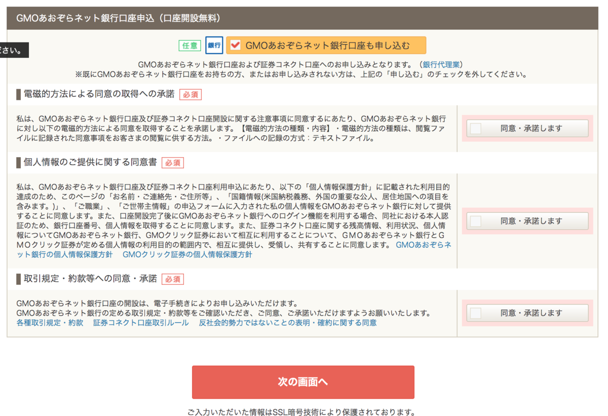Click the 銀行 bank icon
The height and width of the screenshot is (416, 608).
(214, 45)
